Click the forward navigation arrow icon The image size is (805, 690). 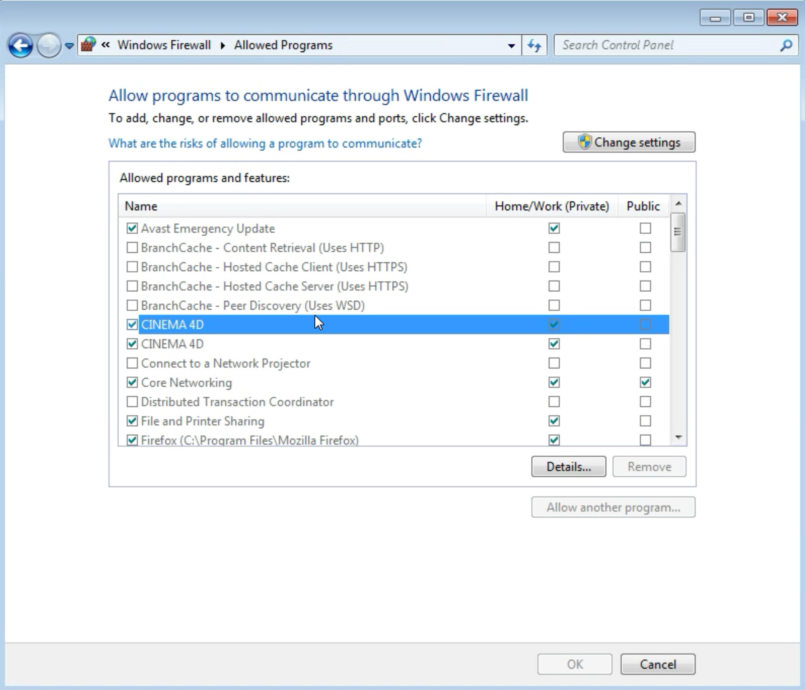coord(49,45)
